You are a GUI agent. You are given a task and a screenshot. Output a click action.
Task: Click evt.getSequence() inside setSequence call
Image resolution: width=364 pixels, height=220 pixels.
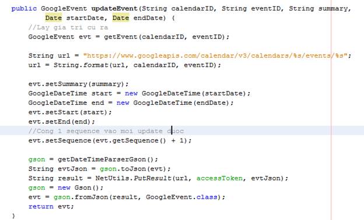[x=129, y=141]
